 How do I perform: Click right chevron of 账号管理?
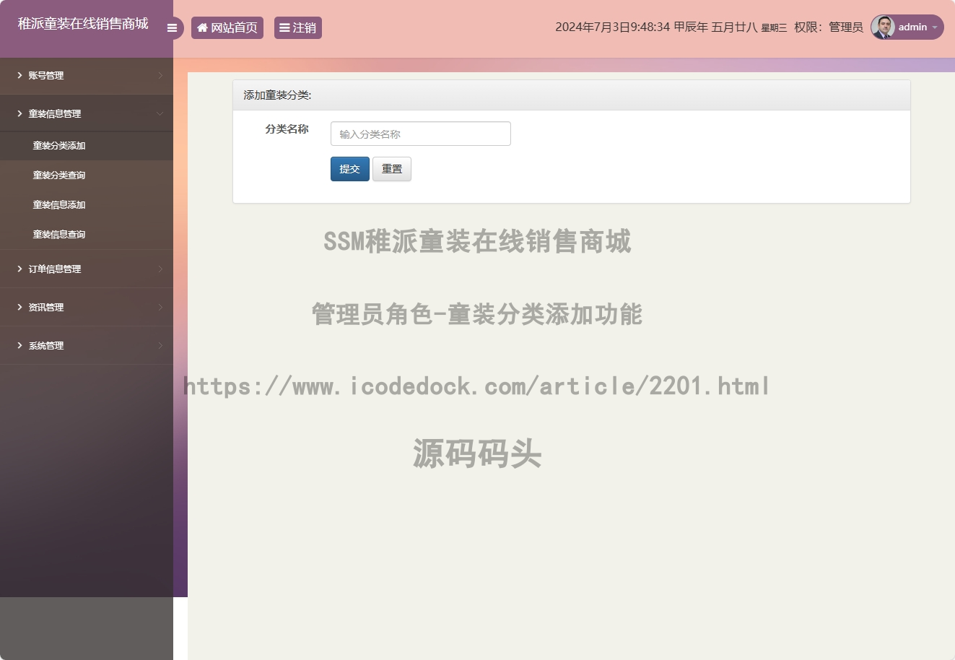pyautogui.click(x=160, y=75)
